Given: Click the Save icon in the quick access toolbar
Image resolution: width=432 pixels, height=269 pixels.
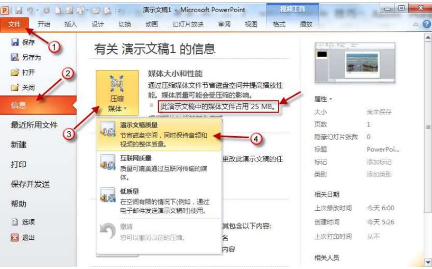Looking at the screenshot, I should click(x=20, y=10).
